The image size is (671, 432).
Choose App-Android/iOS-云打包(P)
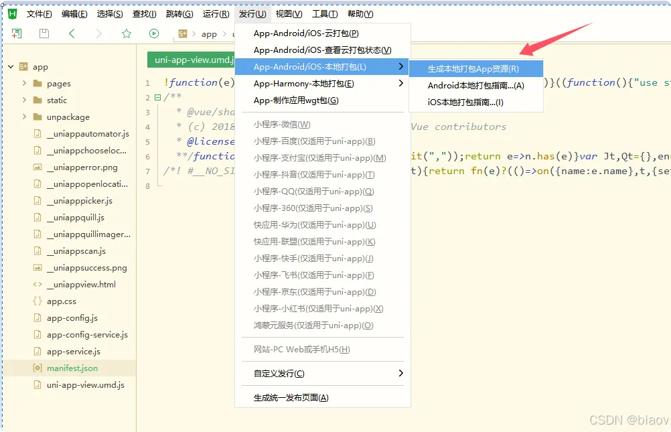pyautogui.click(x=323, y=33)
